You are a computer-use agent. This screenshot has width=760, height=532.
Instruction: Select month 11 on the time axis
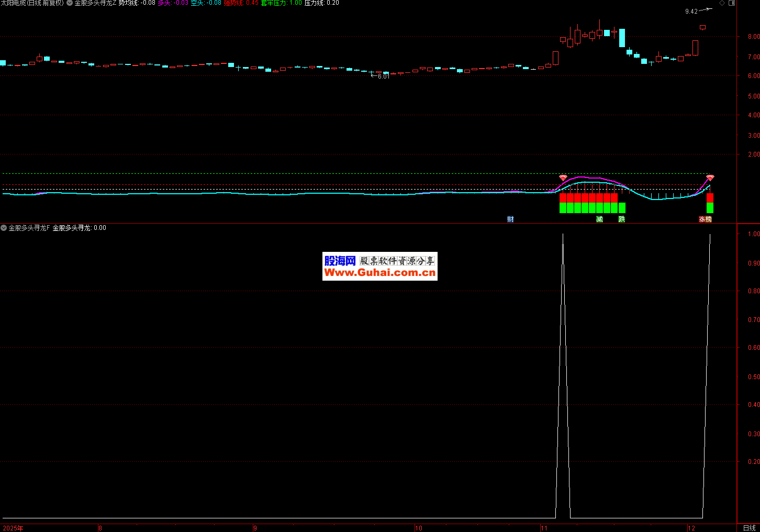pos(544,528)
